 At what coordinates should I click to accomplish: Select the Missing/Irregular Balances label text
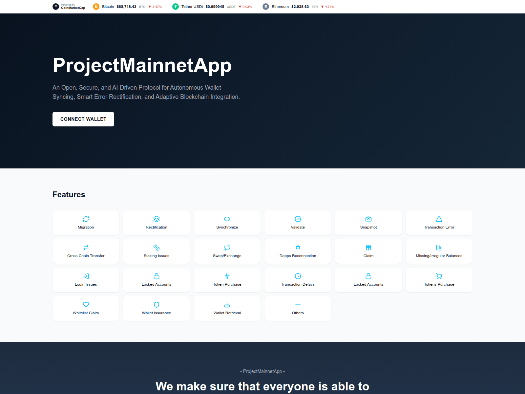439,256
